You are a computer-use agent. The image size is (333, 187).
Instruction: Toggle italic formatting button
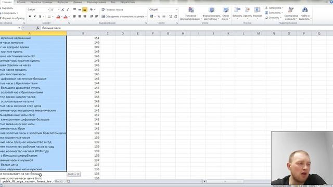click(x=35, y=17)
